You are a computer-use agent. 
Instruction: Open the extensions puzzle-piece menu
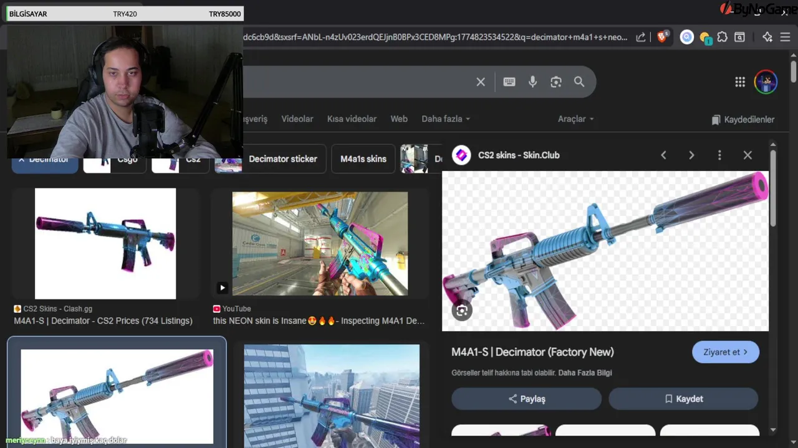[722, 37]
